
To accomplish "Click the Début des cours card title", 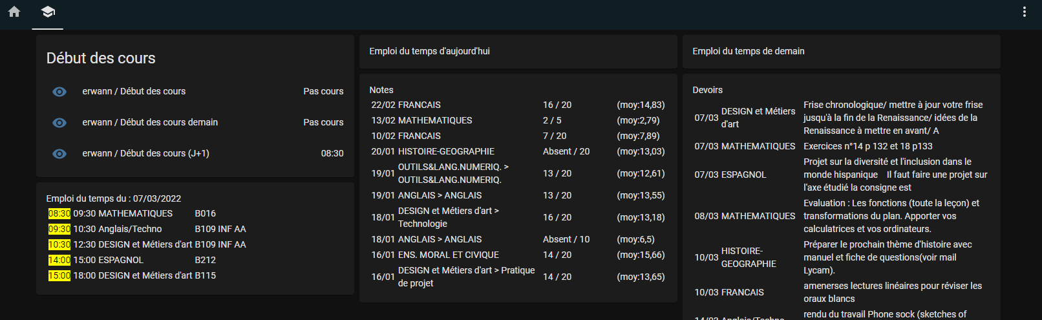I will [x=101, y=58].
